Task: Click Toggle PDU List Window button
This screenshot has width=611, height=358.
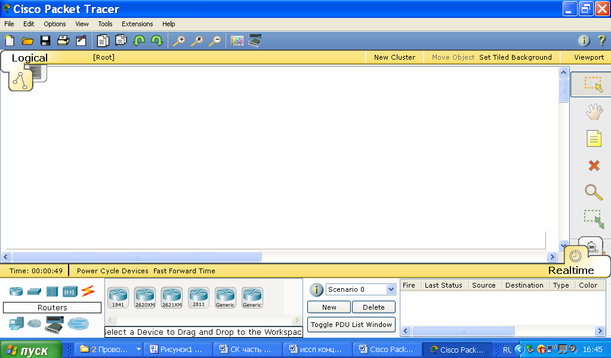Action: pos(351,325)
